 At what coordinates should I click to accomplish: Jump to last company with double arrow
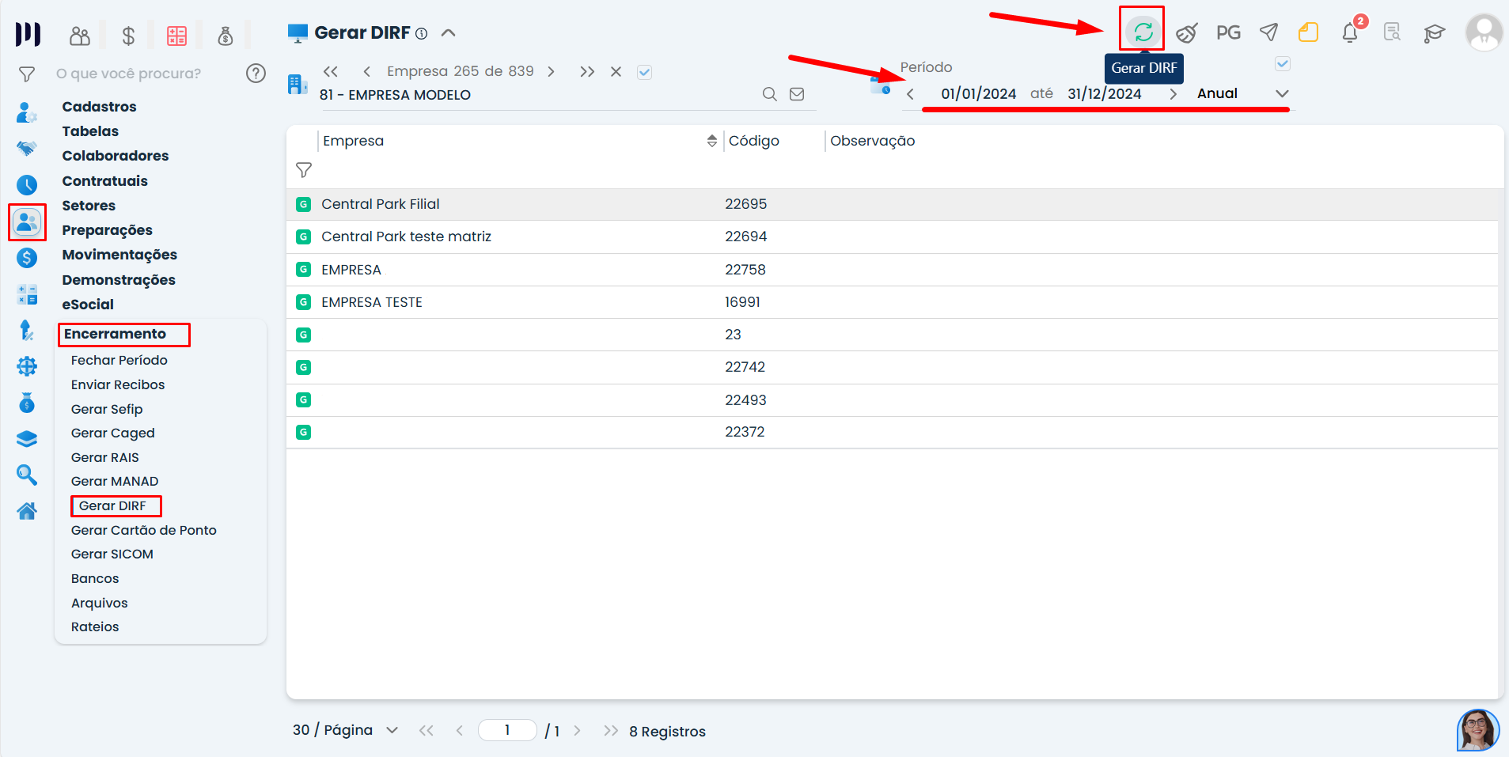[x=587, y=72]
